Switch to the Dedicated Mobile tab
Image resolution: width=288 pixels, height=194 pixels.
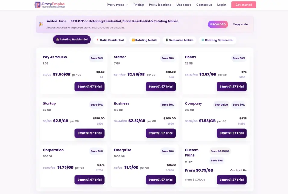click(x=179, y=40)
